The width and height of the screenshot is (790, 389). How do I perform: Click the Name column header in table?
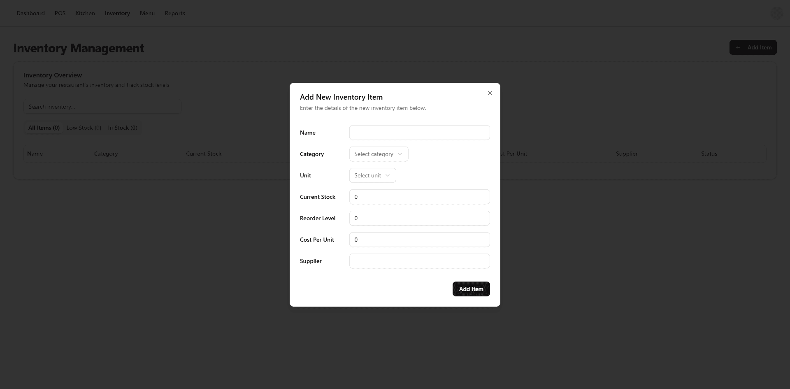pos(35,154)
